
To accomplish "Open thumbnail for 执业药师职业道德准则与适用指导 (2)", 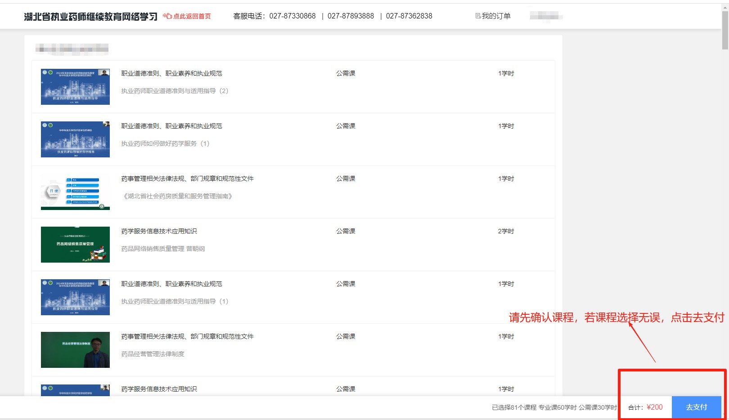I will coord(75,87).
